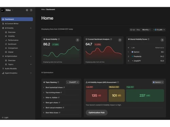This screenshot has width=170, height=127.
Task: Expand the Agent Analytics chevron
Action: pyautogui.click(x=31, y=73)
